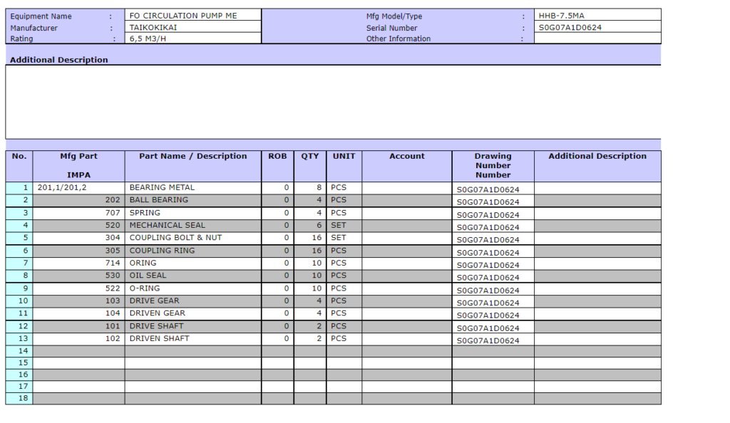
Task: Click the Drawing Number column header
Action: (493, 165)
